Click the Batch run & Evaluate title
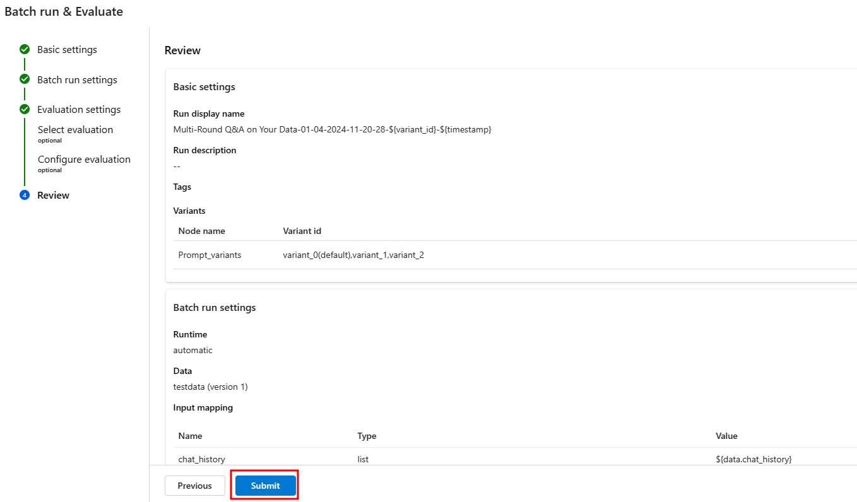The width and height of the screenshot is (857, 502). tap(64, 11)
